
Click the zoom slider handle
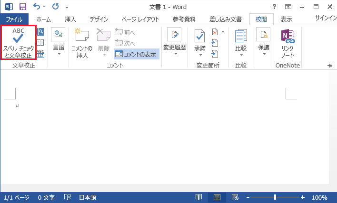275,197
